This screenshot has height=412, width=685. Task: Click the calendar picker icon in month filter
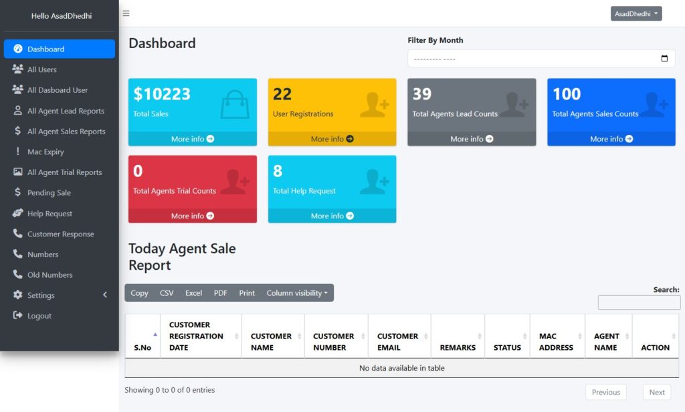(x=664, y=59)
